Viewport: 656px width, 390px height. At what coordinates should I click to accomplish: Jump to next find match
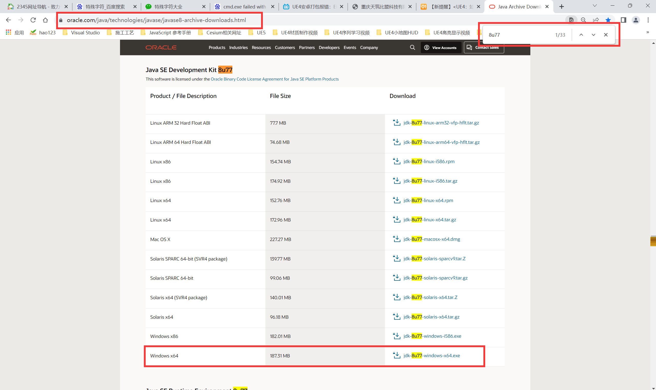pos(593,35)
